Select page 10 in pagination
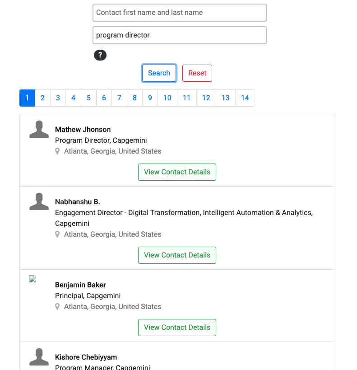The width and height of the screenshot is (357, 370). (167, 98)
